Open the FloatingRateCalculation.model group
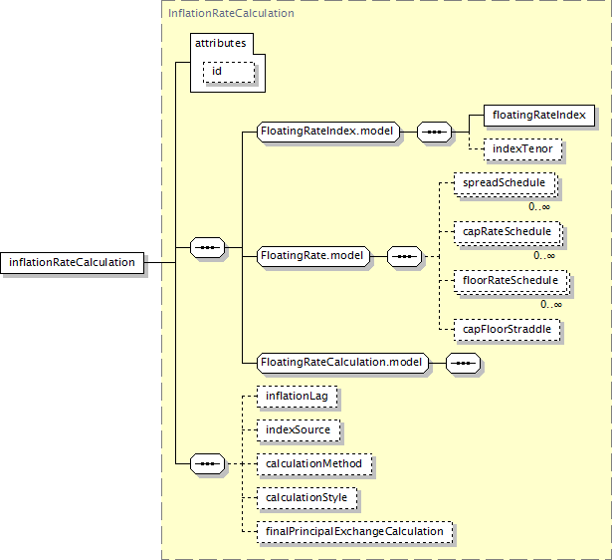 point(341,363)
